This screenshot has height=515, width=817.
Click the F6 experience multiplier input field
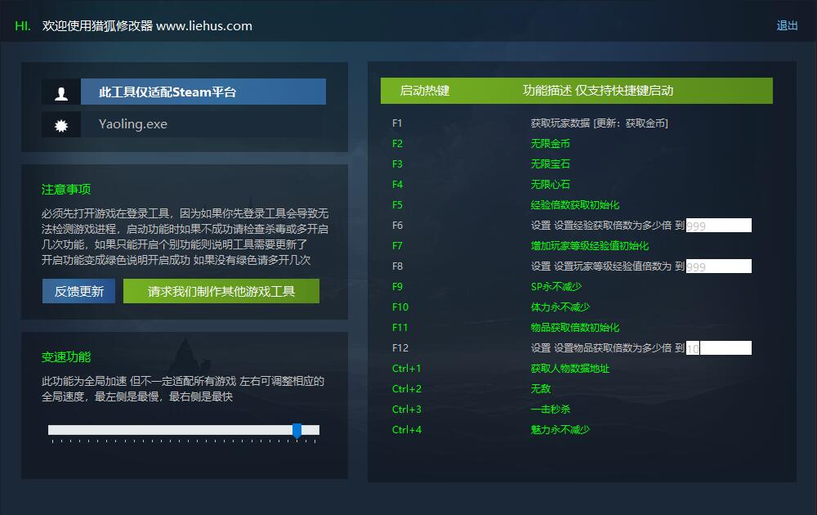coord(718,225)
